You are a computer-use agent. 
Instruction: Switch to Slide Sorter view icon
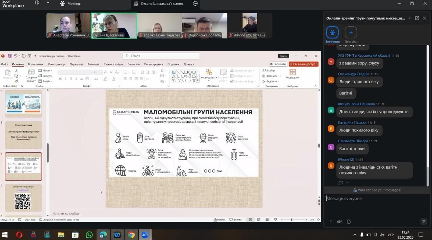click(x=259, y=220)
